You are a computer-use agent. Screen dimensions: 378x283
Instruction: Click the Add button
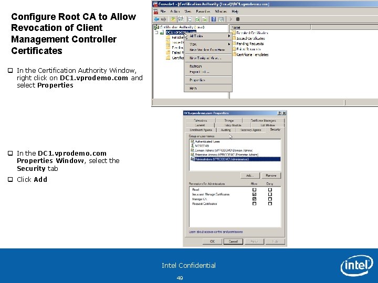250,176
